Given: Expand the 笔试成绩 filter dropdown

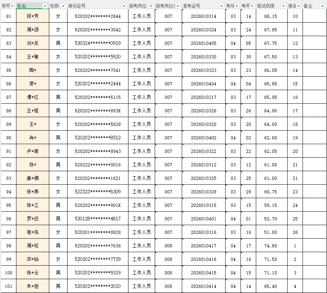Looking at the screenshot, I should pyautogui.click(x=284, y=6).
